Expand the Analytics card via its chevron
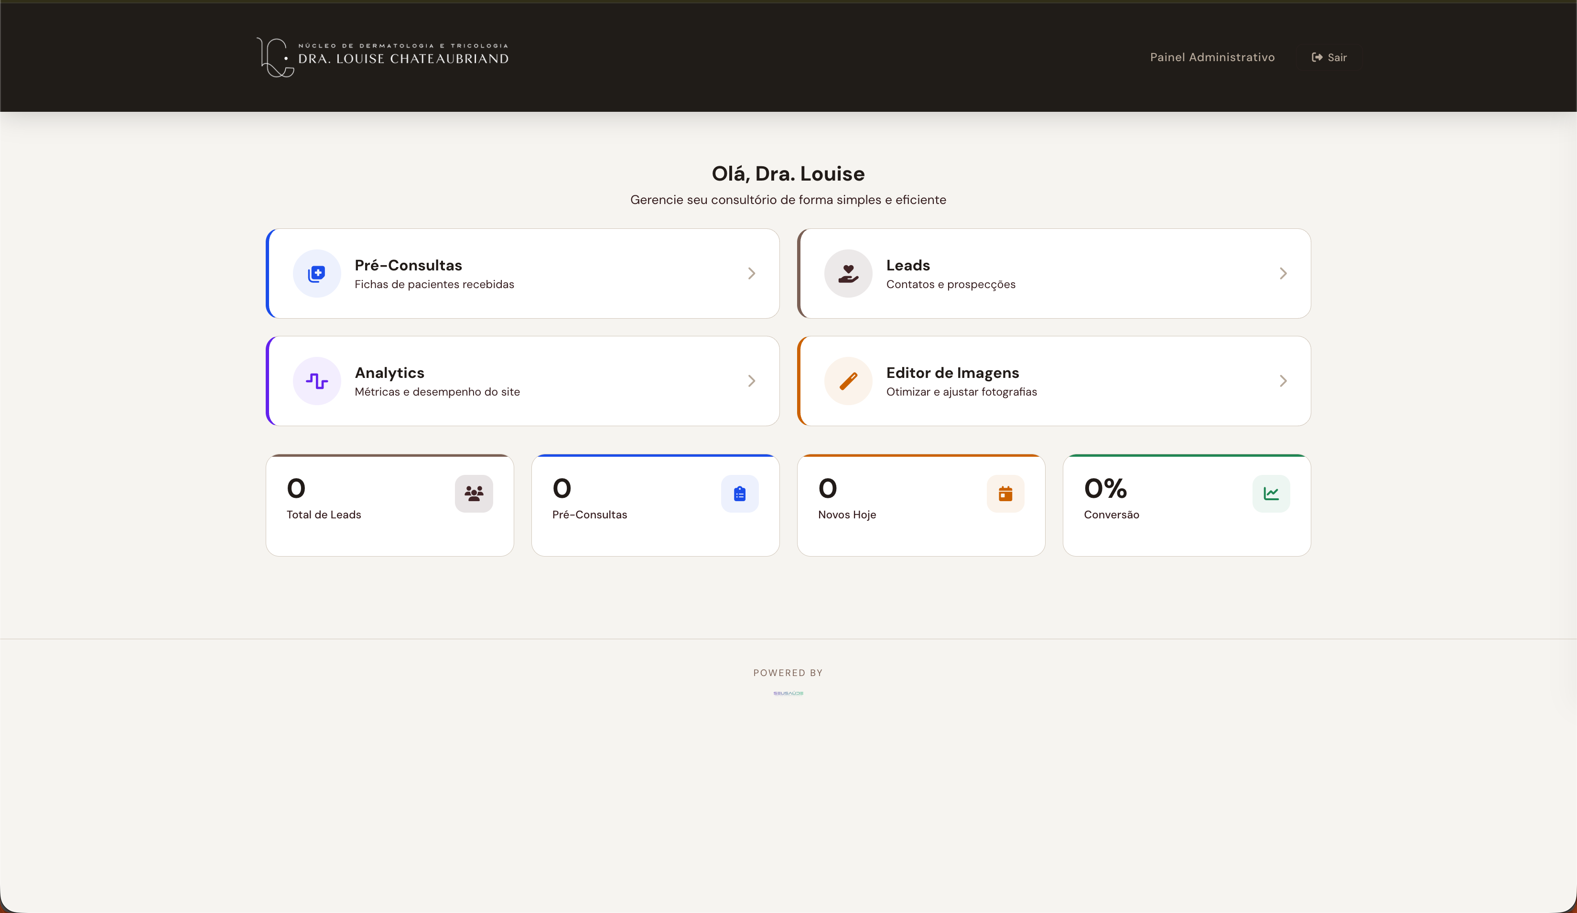1577x913 pixels. pos(751,381)
